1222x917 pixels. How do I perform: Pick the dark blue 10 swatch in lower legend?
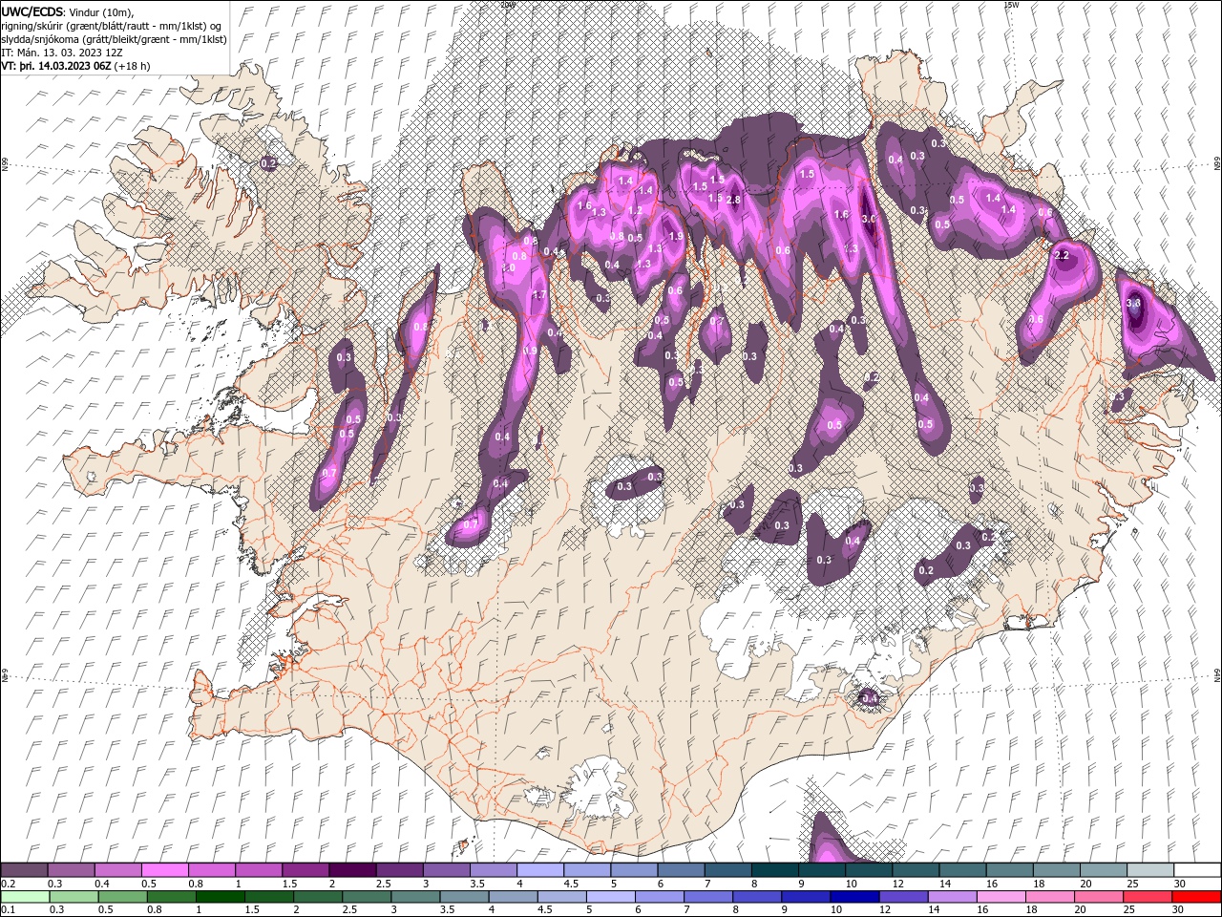pyautogui.click(x=853, y=896)
